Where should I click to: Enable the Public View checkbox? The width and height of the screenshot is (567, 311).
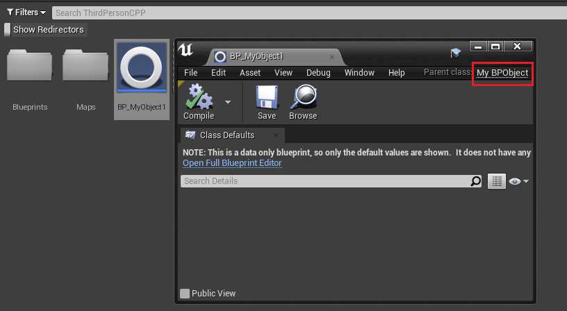(185, 294)
